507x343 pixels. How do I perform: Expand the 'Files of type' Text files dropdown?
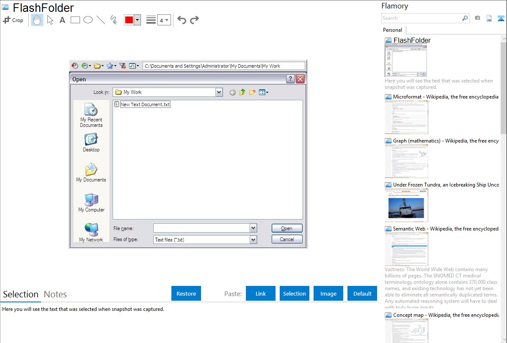point(253,239)
